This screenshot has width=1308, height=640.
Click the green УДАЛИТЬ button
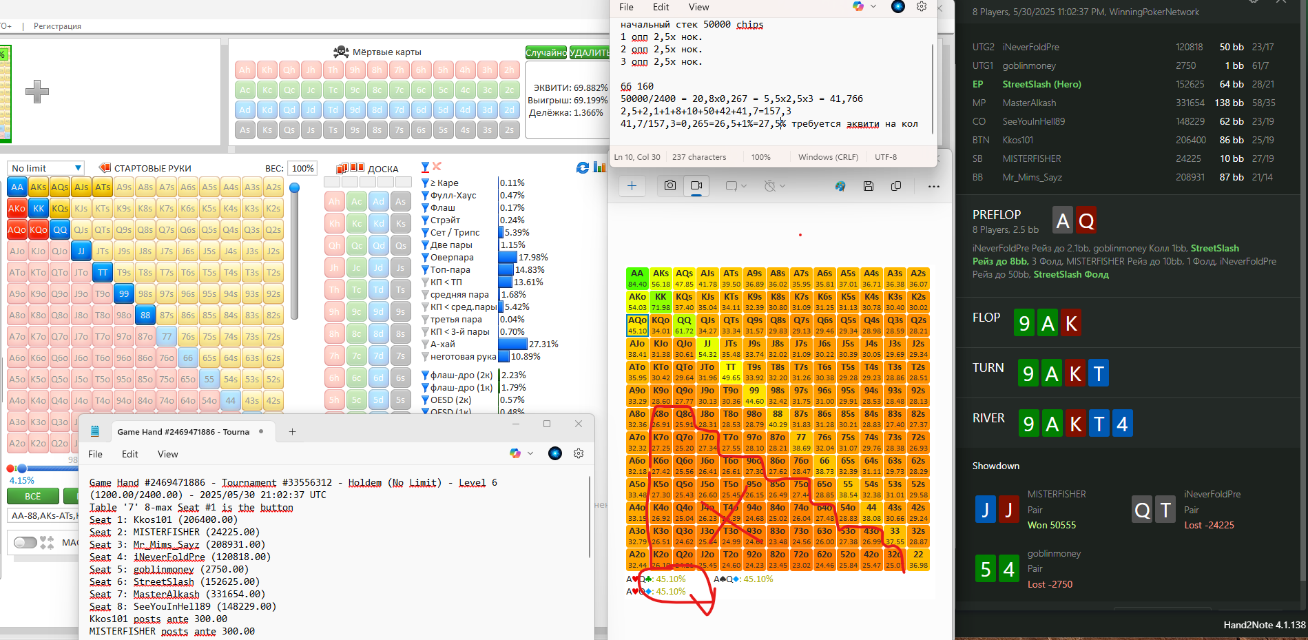coord(590,52)
